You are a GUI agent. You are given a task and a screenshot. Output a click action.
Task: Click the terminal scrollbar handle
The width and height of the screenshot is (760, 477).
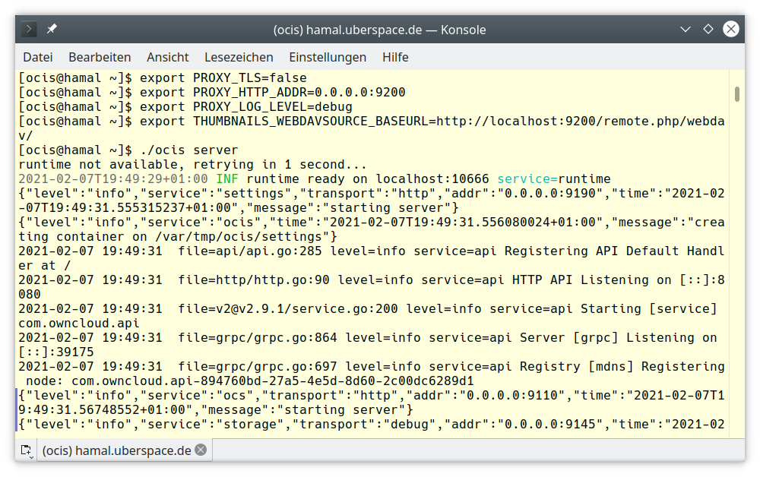point(736,94)
